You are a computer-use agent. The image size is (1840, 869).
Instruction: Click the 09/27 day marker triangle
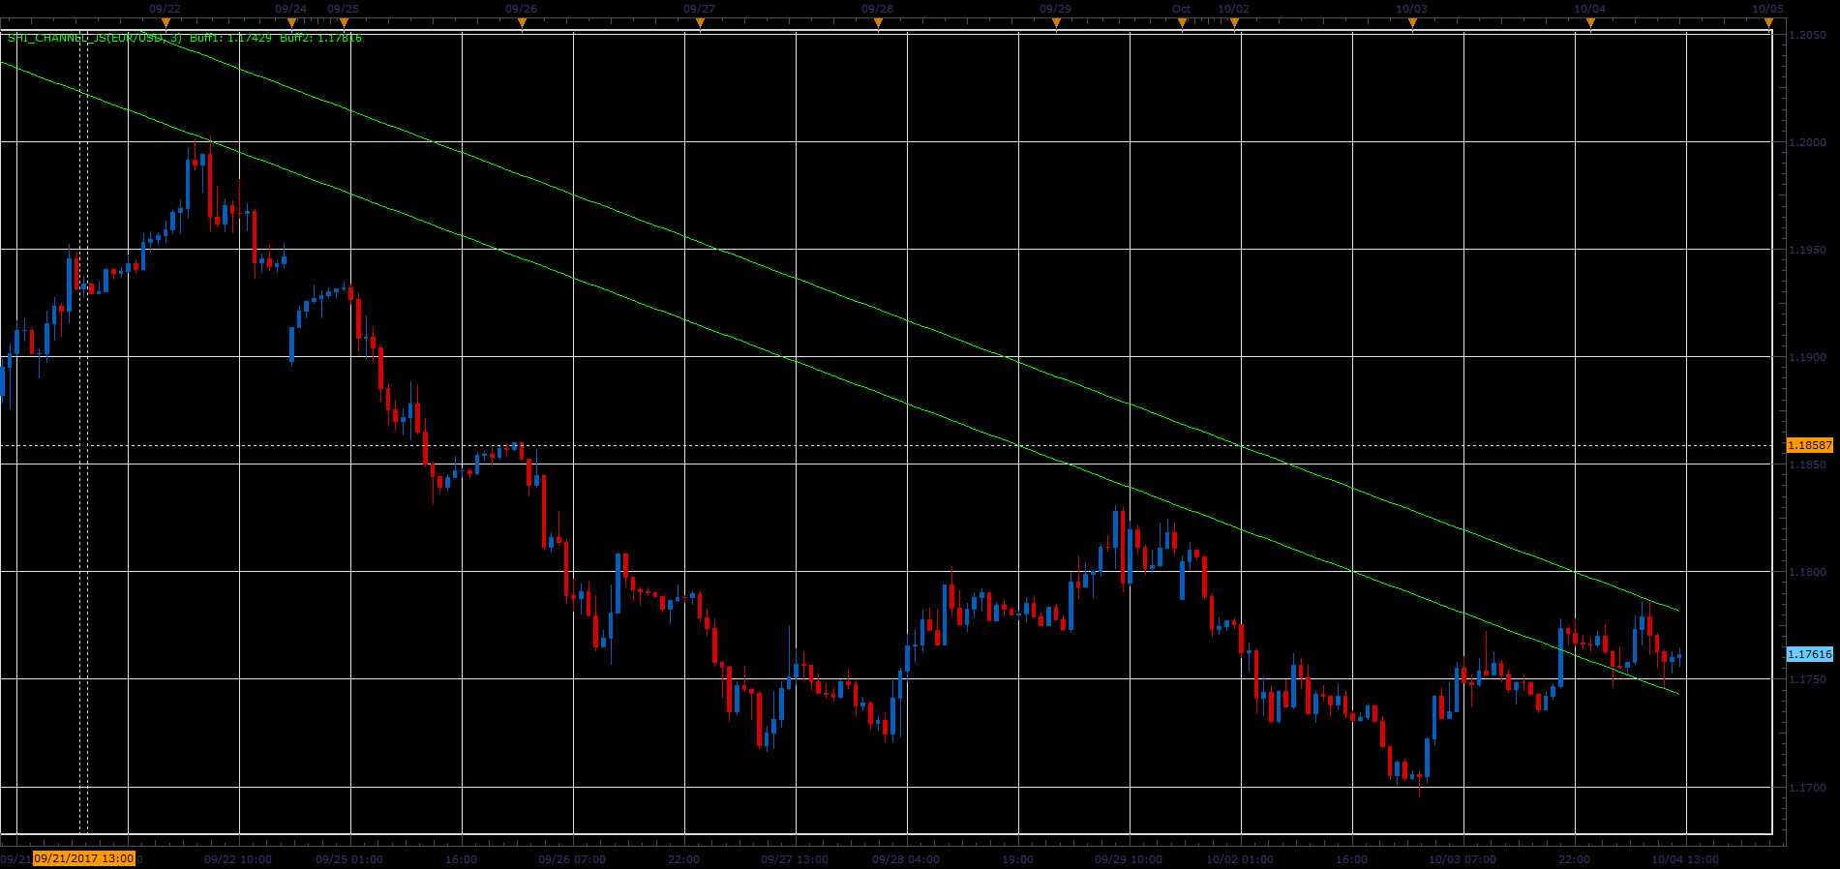[700, 23]
